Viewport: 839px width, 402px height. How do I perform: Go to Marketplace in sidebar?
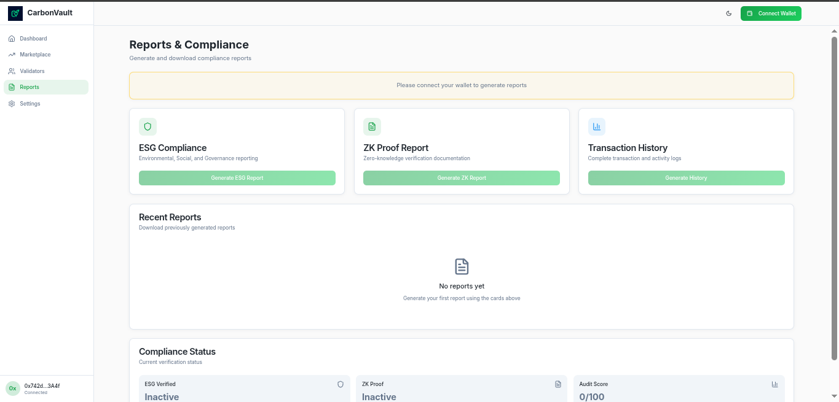coord(35,55)
